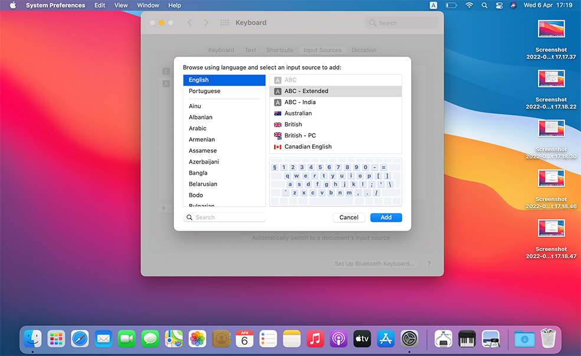The image size is (581, 356).
Task: Open the Trash in the Dock
Action: (548, 338)
